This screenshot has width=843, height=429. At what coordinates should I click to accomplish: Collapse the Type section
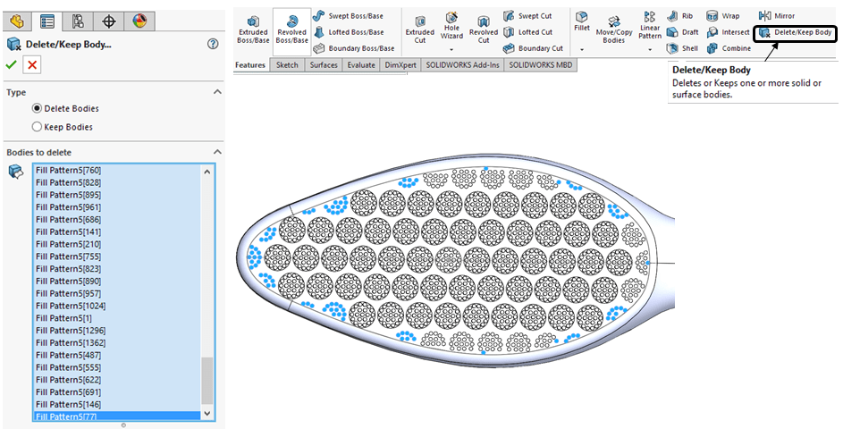coord(215,92)
